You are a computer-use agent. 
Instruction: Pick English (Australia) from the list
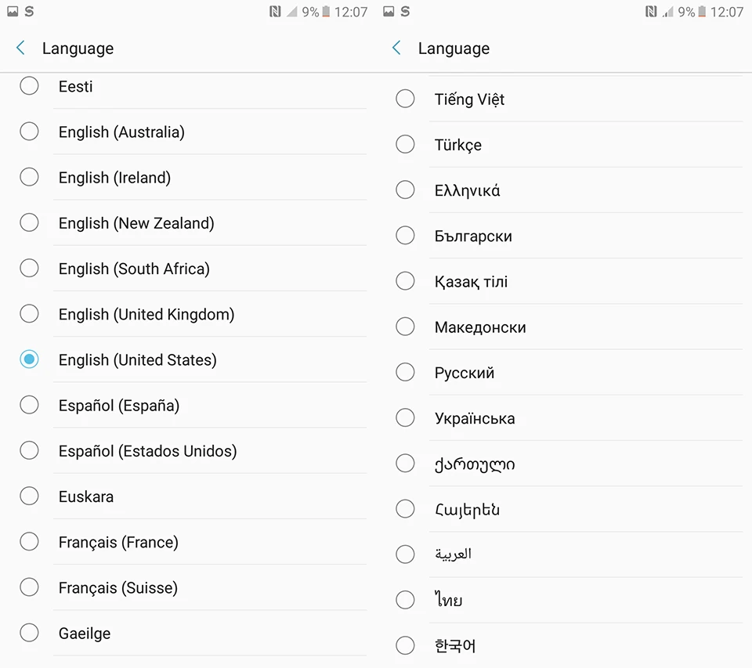(x=188, y=132)
